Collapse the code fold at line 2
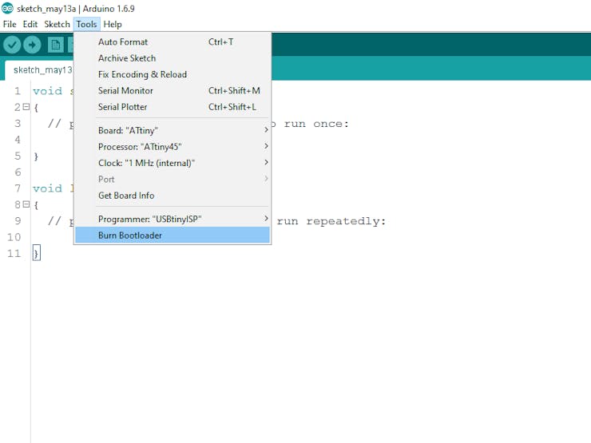Screen dimensions: 591x443 tap(26, 107)
